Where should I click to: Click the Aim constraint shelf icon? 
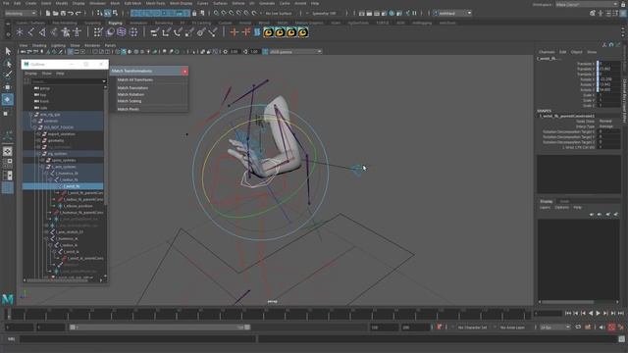[201, 32]
